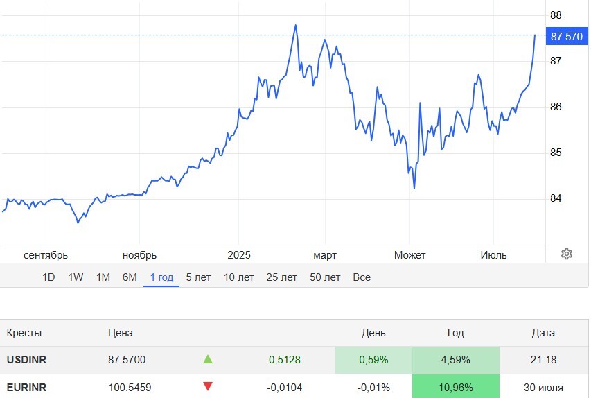Open the USDINR pair link

pos(27,360)
